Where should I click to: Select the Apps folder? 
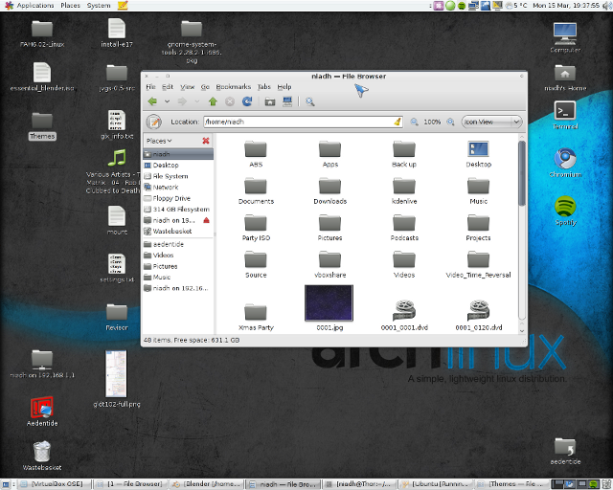(329, 154)
